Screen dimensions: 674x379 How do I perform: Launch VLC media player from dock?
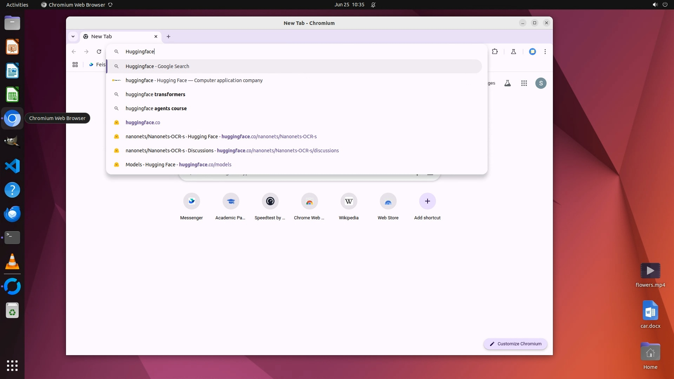(12, 262)
